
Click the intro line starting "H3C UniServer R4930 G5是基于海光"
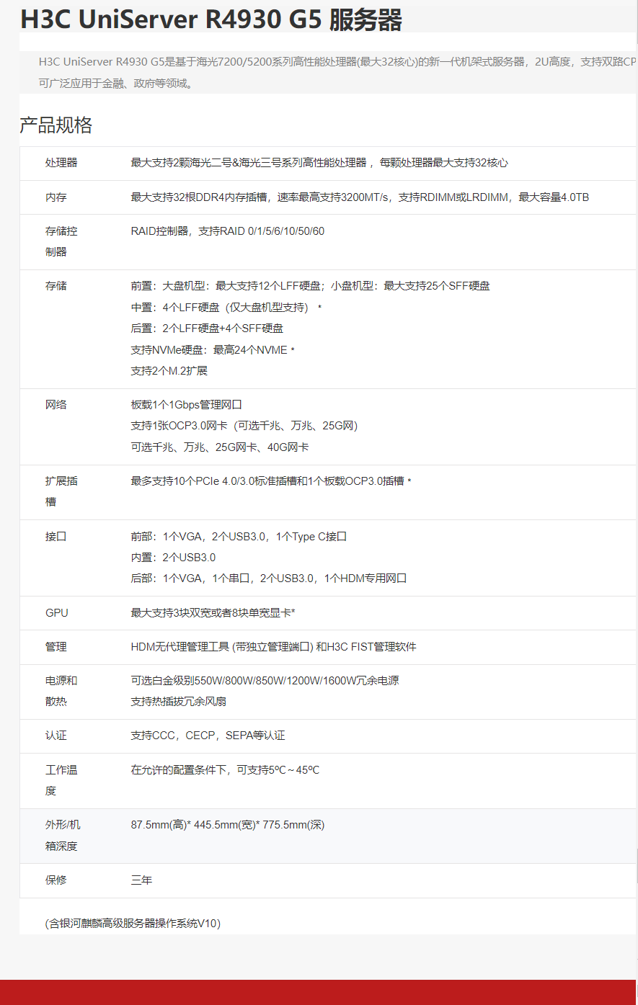click(x=338, y=62)
